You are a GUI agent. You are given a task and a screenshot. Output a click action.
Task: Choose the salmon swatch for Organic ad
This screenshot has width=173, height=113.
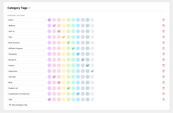coord(59,88)
